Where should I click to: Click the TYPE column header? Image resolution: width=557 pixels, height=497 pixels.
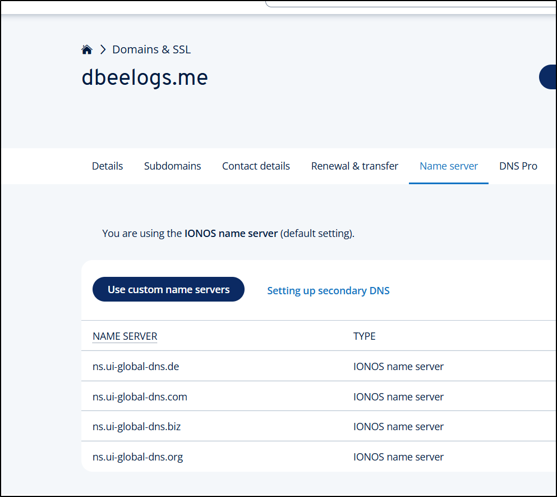point(364,336)
